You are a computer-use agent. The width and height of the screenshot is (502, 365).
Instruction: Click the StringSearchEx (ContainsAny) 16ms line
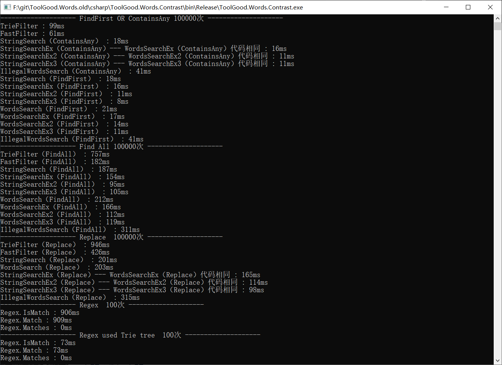[x=144, y=49]
